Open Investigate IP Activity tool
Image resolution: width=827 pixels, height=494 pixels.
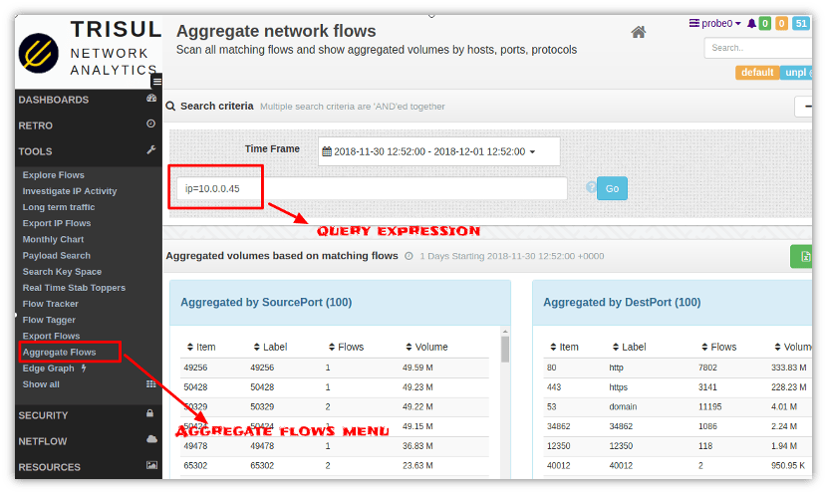pyautogui.click(x=70, y=191)
